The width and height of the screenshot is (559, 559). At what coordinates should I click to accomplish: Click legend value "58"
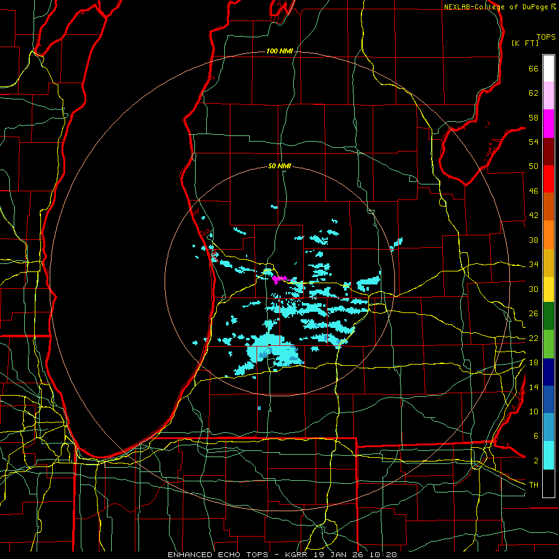534,117
